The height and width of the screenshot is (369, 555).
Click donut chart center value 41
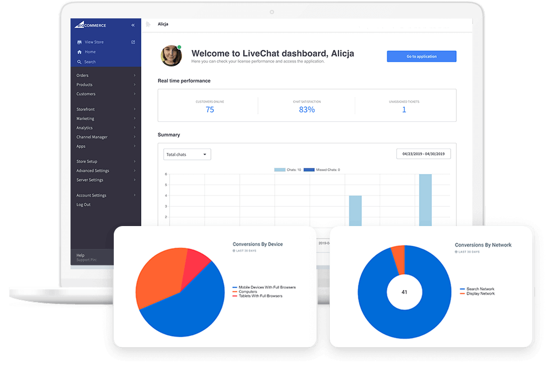click(404, 292)
